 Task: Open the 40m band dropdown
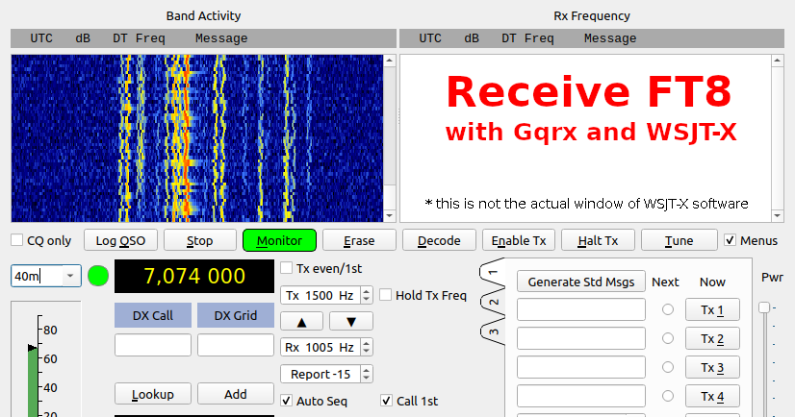[70, 276]
